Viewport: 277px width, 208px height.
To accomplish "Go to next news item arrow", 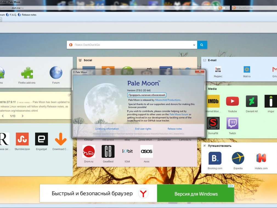I will 22,116.
